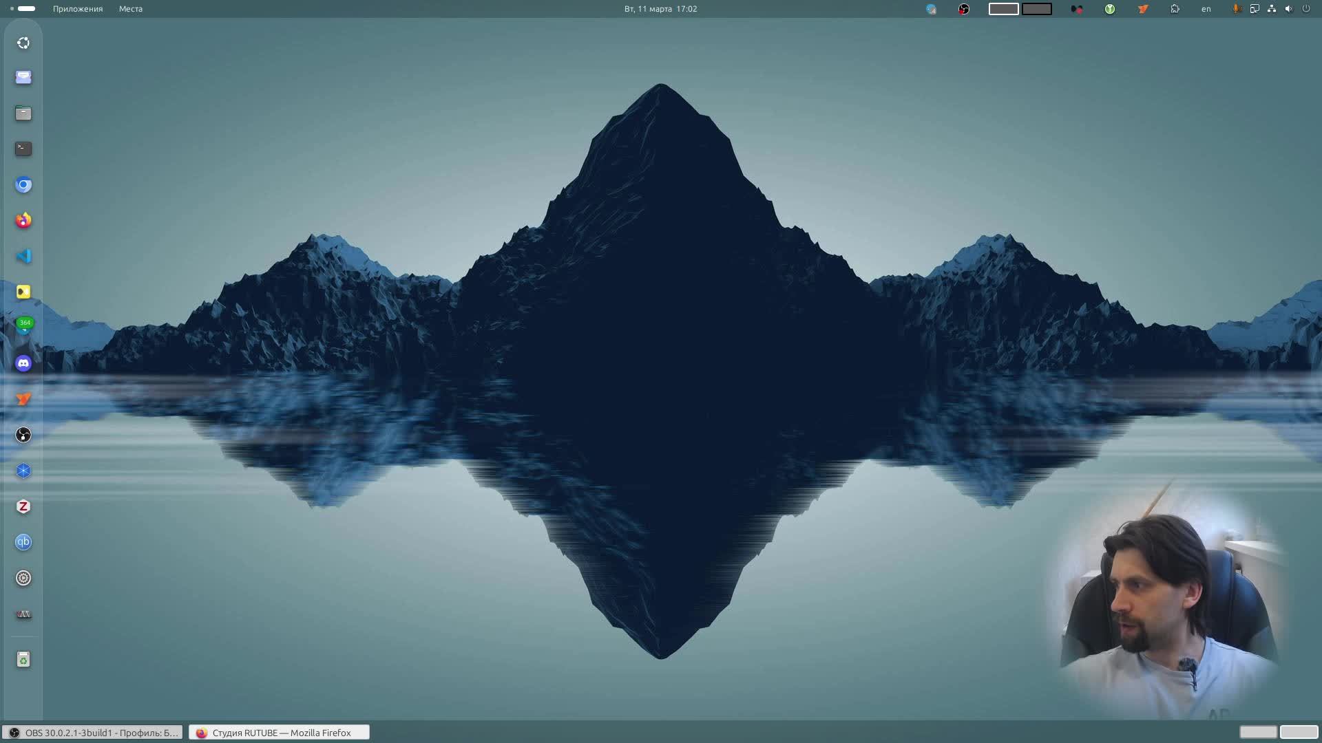The image size is (1322, 743).
Task: Open Zotero from the dock
Action: point(23,506)
